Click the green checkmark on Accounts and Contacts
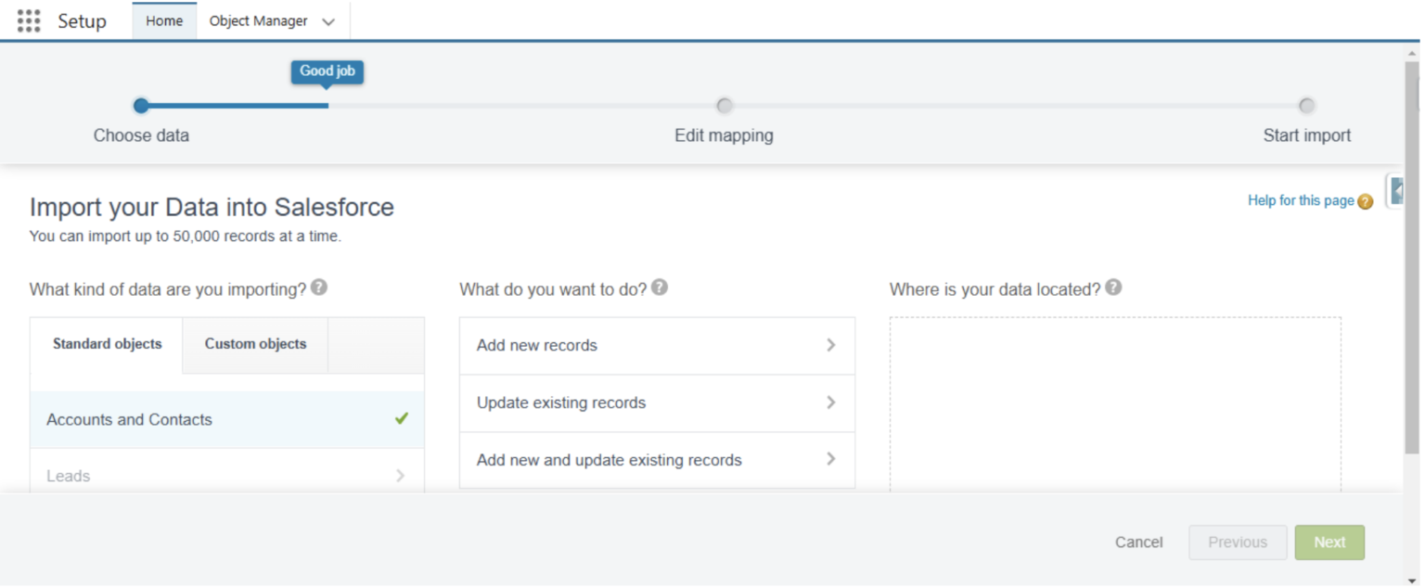Screen dimensions: 1425x587 [401, 418]
